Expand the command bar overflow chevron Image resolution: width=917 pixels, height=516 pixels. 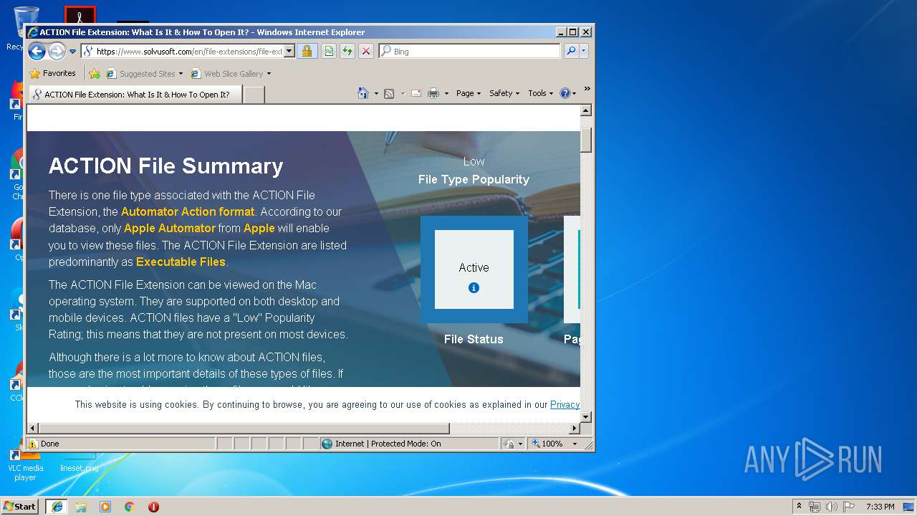[587, 89]
